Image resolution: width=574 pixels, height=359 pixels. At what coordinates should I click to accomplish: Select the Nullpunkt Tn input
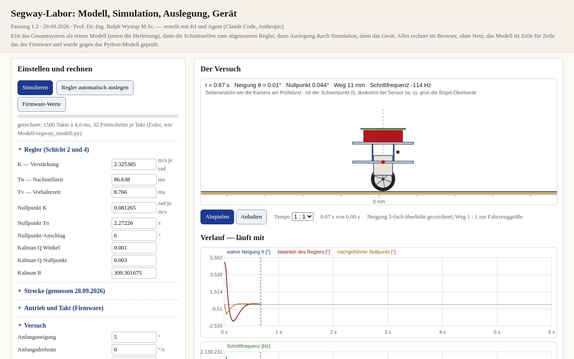click(x=134, y=223)
